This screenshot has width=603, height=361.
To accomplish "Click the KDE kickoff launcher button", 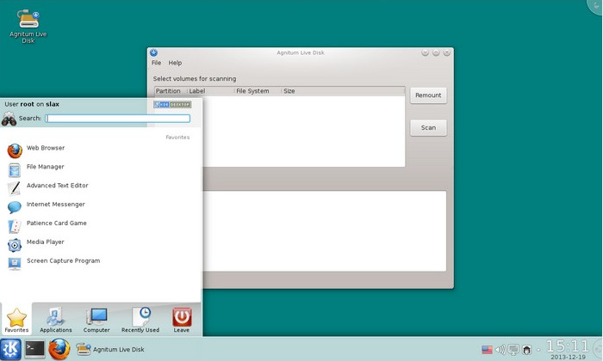I will tap(10, 349).
